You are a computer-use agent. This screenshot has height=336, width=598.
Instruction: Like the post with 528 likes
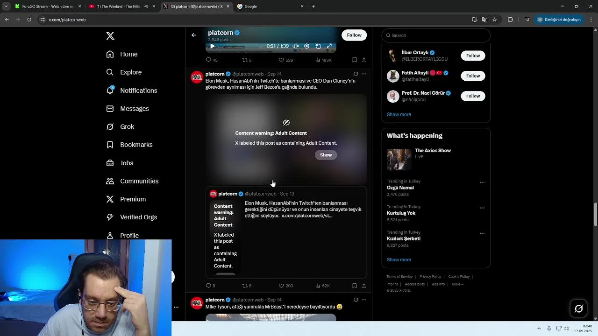pyautogui.click(x=285, y=60)
